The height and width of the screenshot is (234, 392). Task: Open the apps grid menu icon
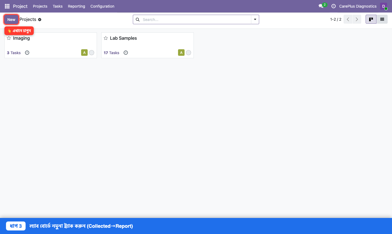(7, 6)
